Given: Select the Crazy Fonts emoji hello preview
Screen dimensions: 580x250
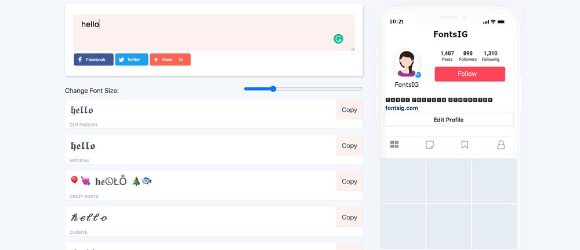Looking at the screenshot, I should coord(111,181).
